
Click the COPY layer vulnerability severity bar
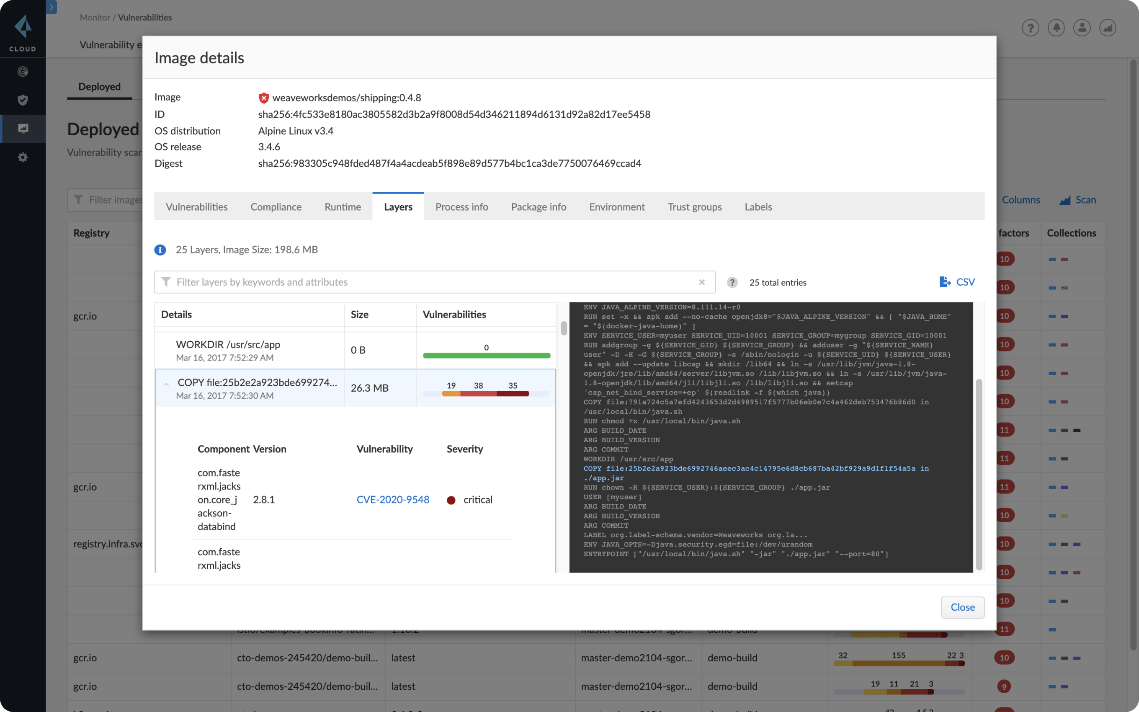485,394
